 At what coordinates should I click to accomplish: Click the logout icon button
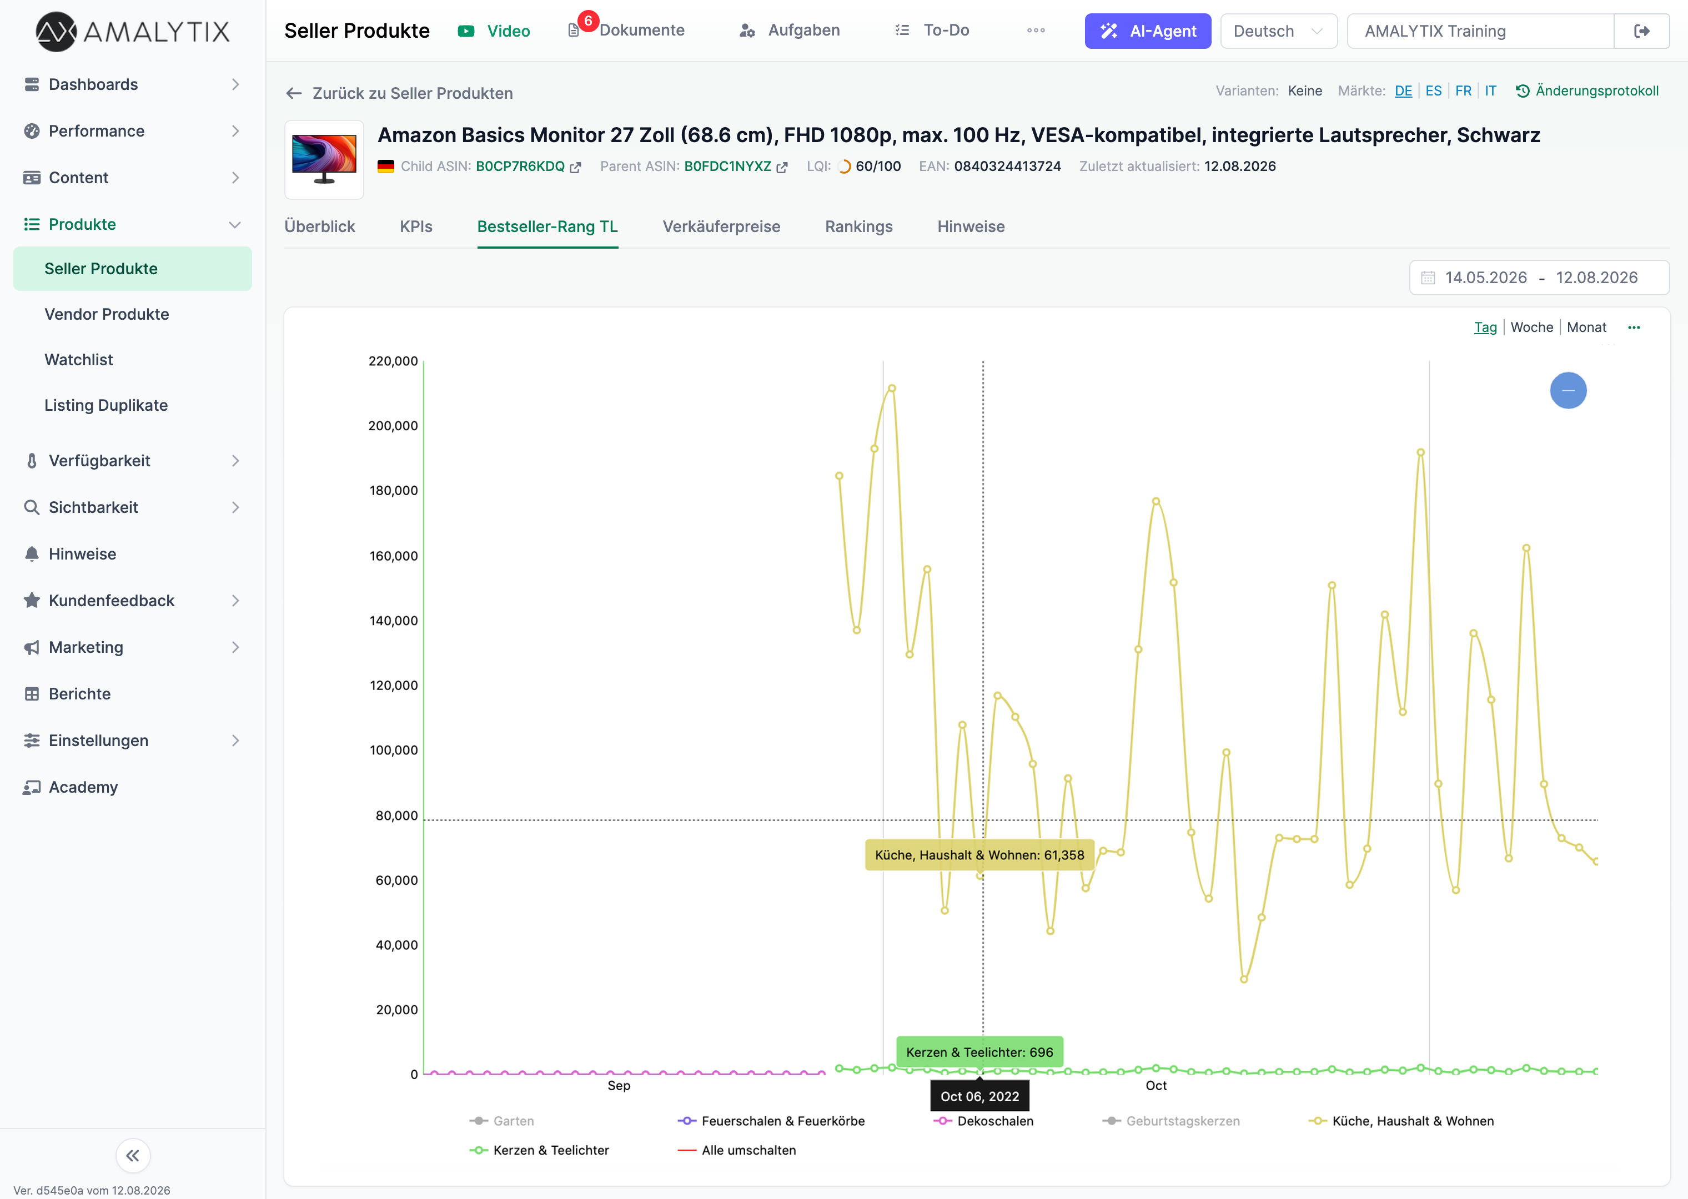(x=1641, y=31)
